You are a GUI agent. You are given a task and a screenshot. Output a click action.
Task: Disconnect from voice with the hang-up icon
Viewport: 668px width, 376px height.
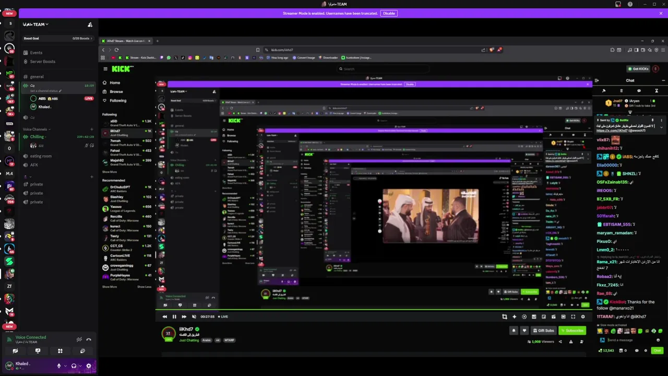89,339
